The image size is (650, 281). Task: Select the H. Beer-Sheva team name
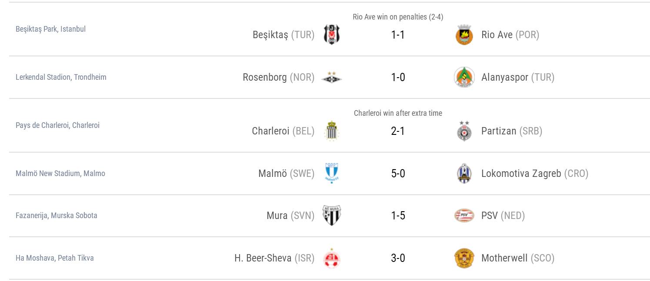[263, 258]
